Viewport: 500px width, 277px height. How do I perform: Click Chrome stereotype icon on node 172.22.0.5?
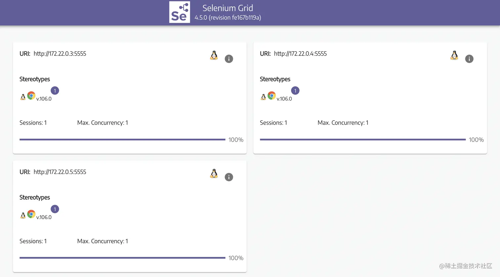coord(31,214)
